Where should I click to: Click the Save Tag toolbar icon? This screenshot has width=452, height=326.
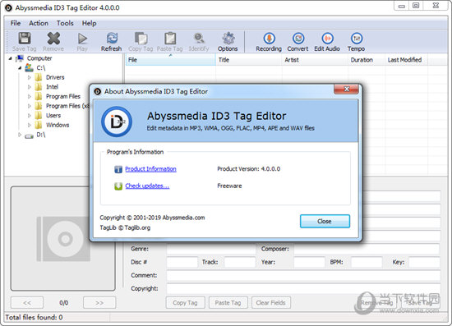pos(25,39)
